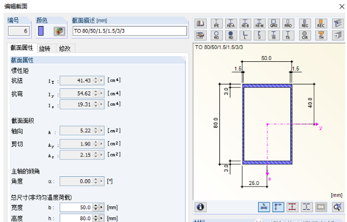Viewport: 347px width, 222px height.
Task: Open the color picker palette button
Action: click(59, 31)
